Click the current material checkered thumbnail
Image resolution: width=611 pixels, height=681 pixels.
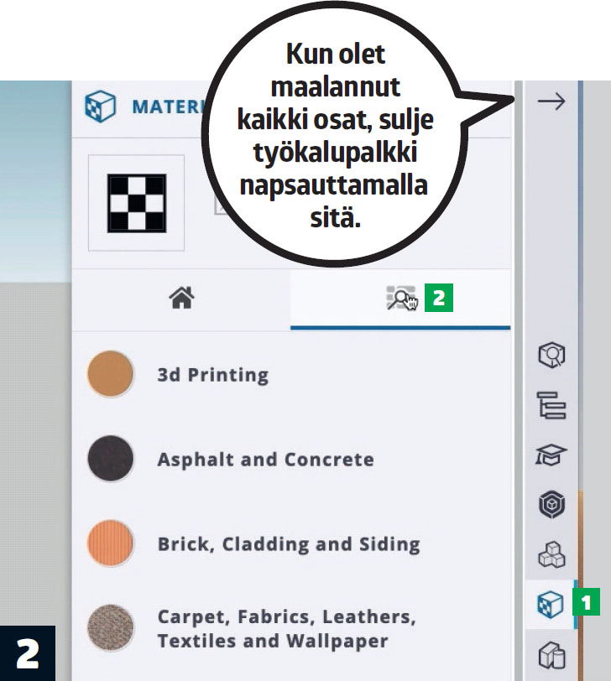coord(137,203)
